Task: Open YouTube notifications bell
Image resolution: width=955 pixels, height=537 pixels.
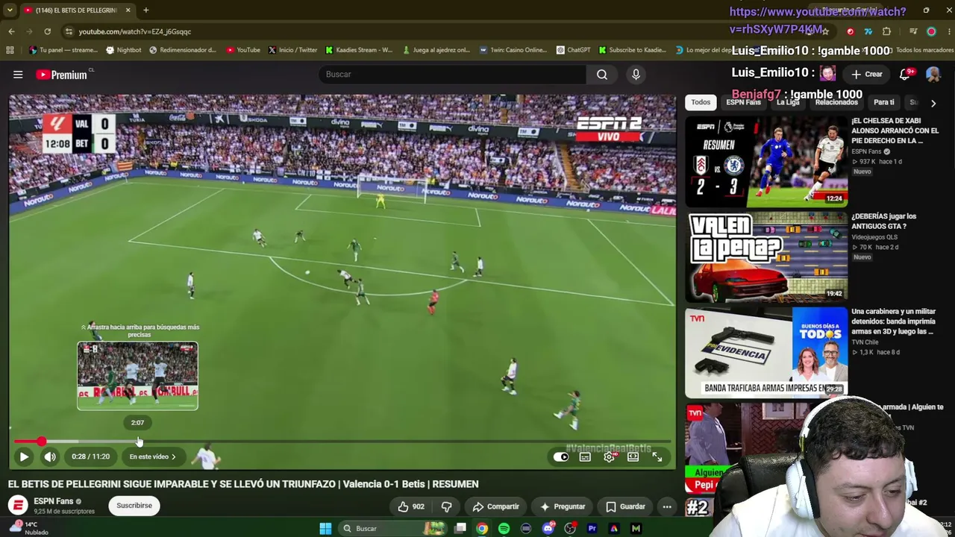Action: coord(906,74)
